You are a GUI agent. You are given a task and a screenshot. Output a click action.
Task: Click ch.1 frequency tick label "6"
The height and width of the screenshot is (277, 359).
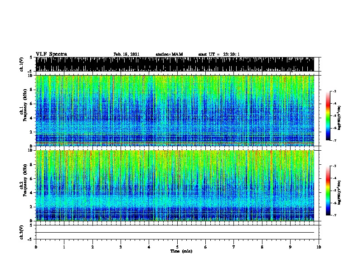click(31, 104)
